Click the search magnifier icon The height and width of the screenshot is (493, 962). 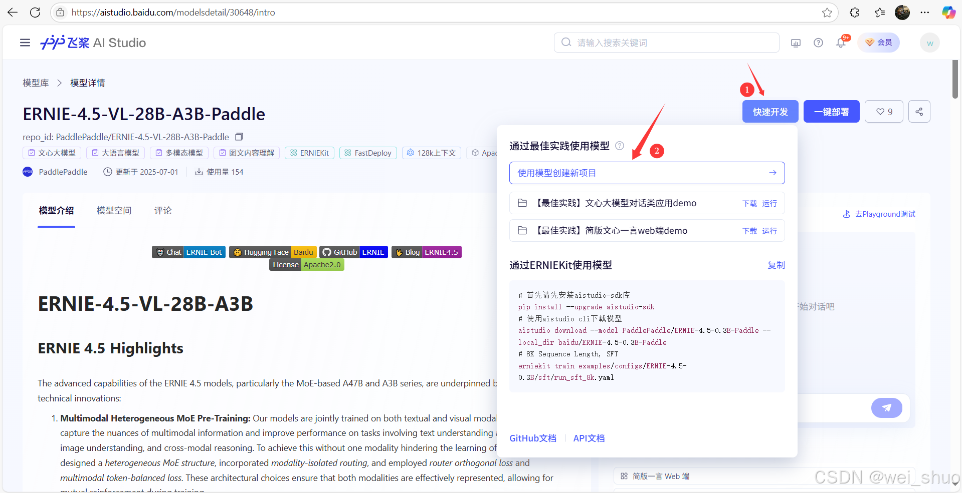(566, 43)
